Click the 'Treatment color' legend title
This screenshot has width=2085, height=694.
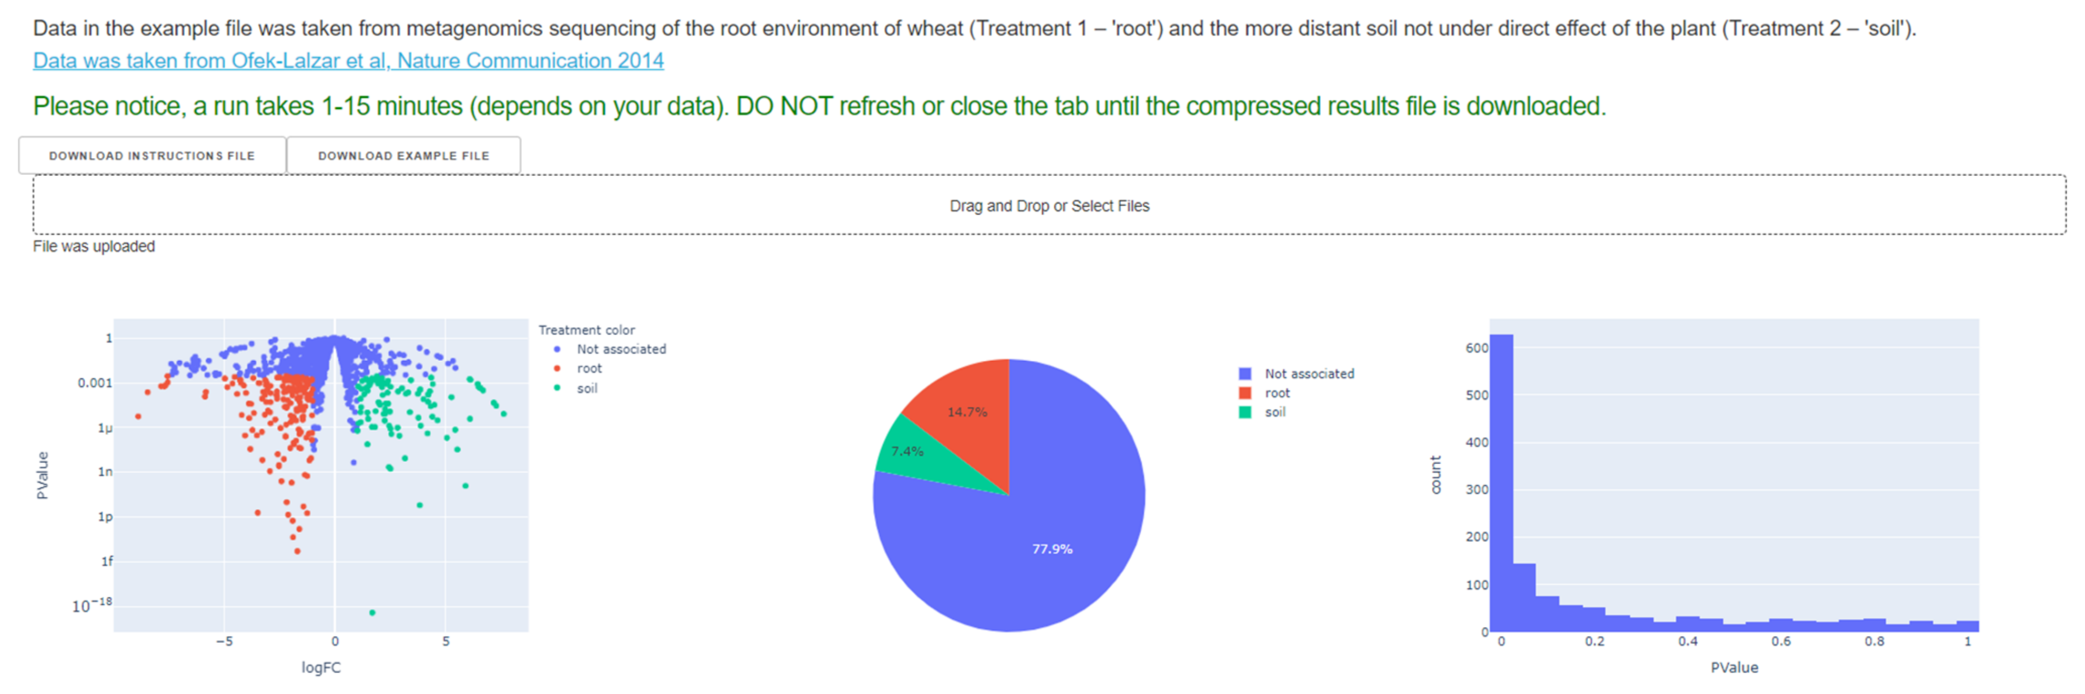(x=587, y=330)
